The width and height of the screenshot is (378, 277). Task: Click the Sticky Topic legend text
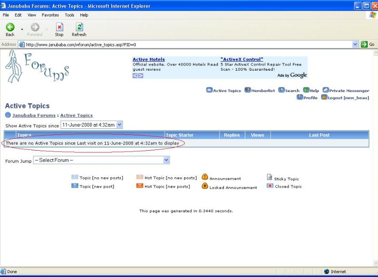click(286, 179)
